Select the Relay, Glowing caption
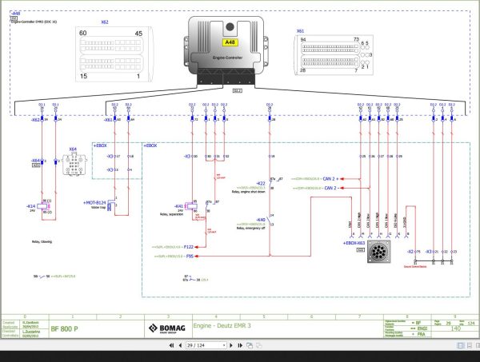The height and width of the screenshot is (362, 480). click(x=42, y=241)
